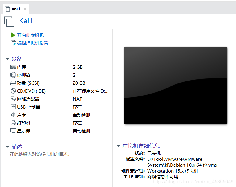236x187 pixels.
Task: Click the USB controller icon
Action: point(13,107)
